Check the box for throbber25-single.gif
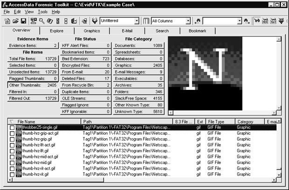Viewport: 289px width, 190px height. (x=12, y=127)
